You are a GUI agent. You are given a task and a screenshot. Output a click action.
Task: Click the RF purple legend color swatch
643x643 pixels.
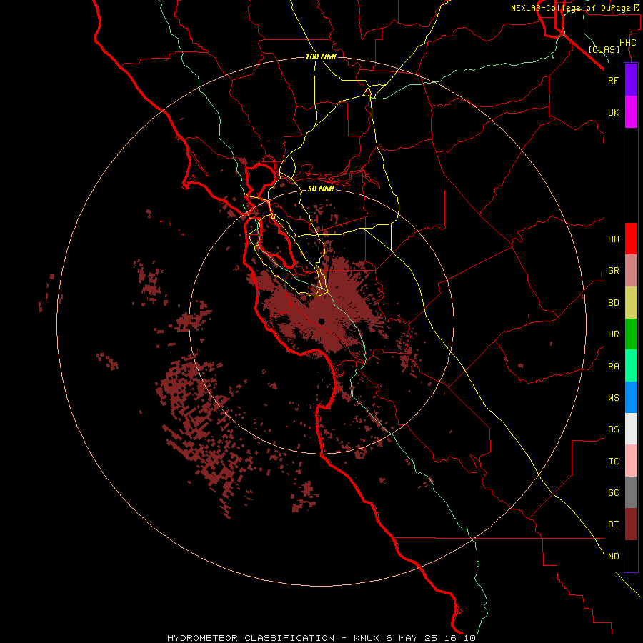[x=631, y=80]
